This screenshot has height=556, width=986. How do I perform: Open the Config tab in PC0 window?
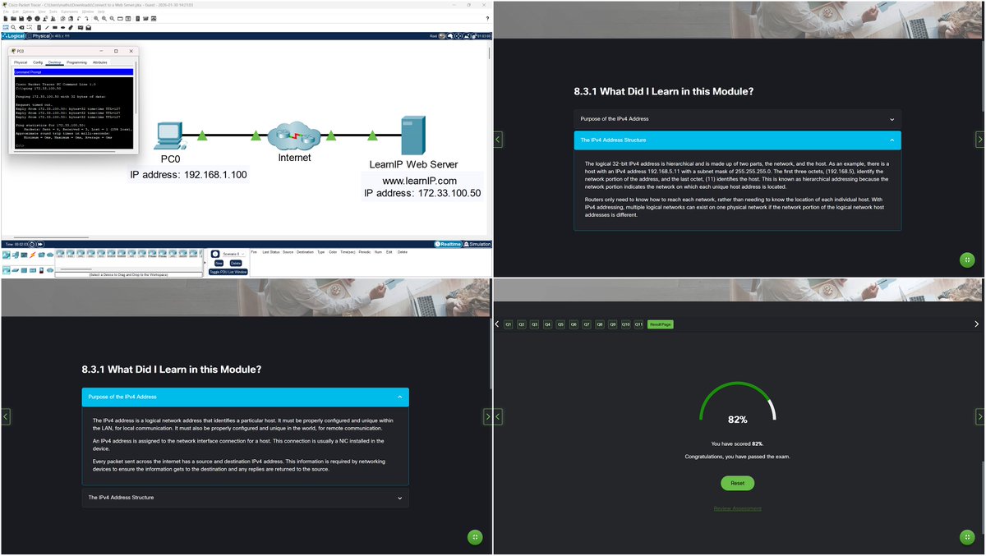38,62
